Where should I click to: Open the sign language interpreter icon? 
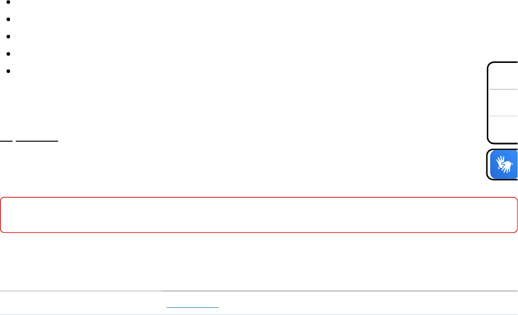pos(504,165)
